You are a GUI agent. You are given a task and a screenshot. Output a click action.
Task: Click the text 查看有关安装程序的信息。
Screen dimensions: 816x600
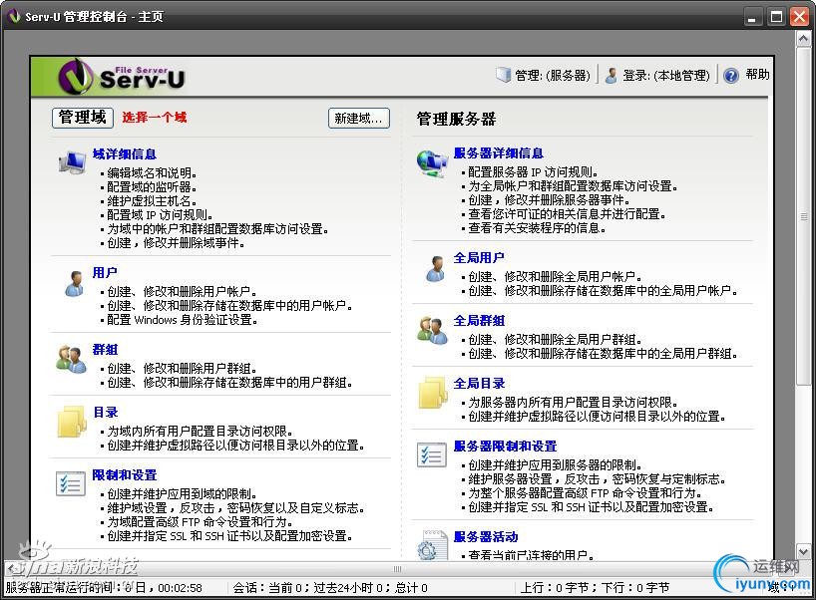pos(537,228)
